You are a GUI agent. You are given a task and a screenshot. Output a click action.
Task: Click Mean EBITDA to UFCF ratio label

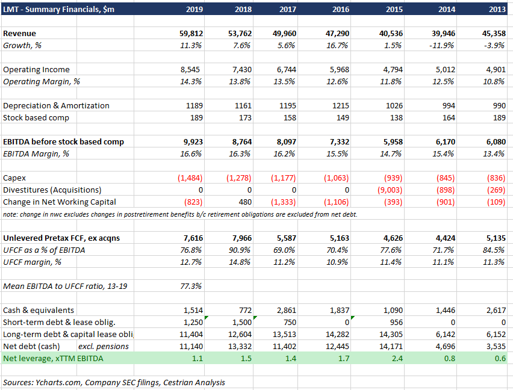[65, 286]
